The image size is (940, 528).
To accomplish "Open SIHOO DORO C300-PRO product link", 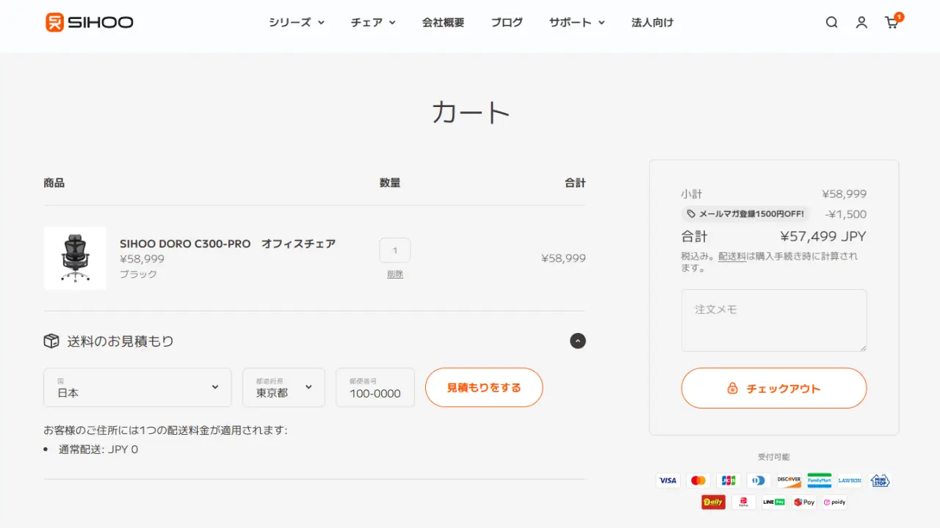I will pos(228,243).
